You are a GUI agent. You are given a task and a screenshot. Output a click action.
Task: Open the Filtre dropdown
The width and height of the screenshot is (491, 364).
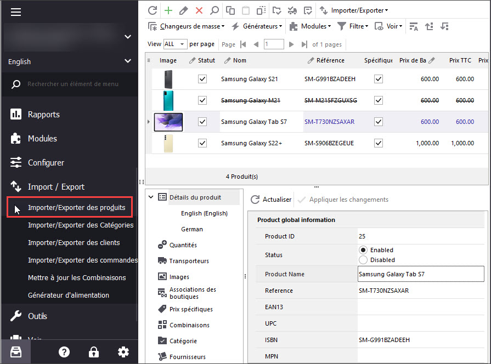353,26
